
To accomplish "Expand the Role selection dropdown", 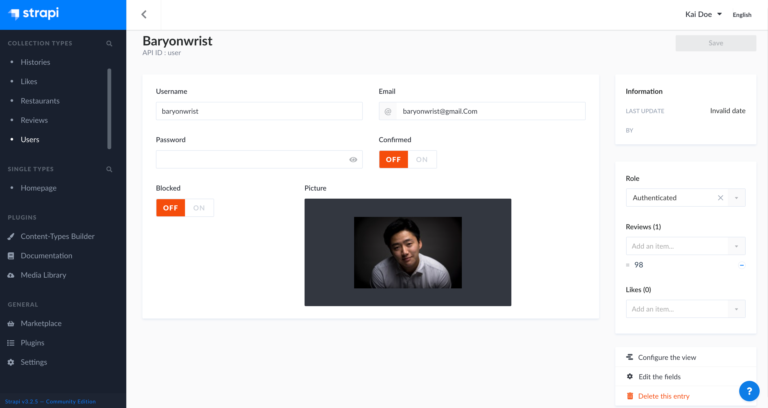I will 736,198.
